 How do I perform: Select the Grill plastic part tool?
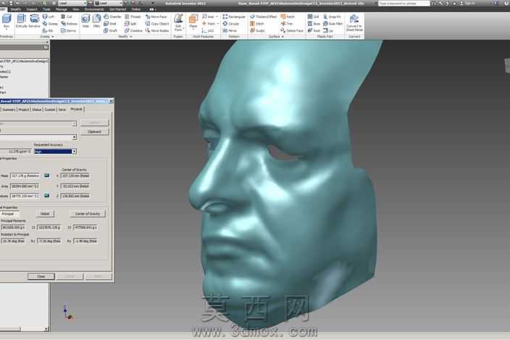[313, 17]
